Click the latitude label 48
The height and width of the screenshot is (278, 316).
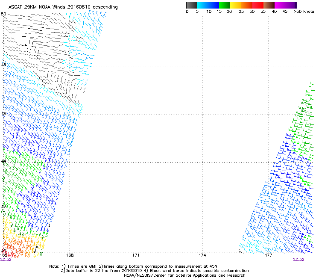(3, 65)
